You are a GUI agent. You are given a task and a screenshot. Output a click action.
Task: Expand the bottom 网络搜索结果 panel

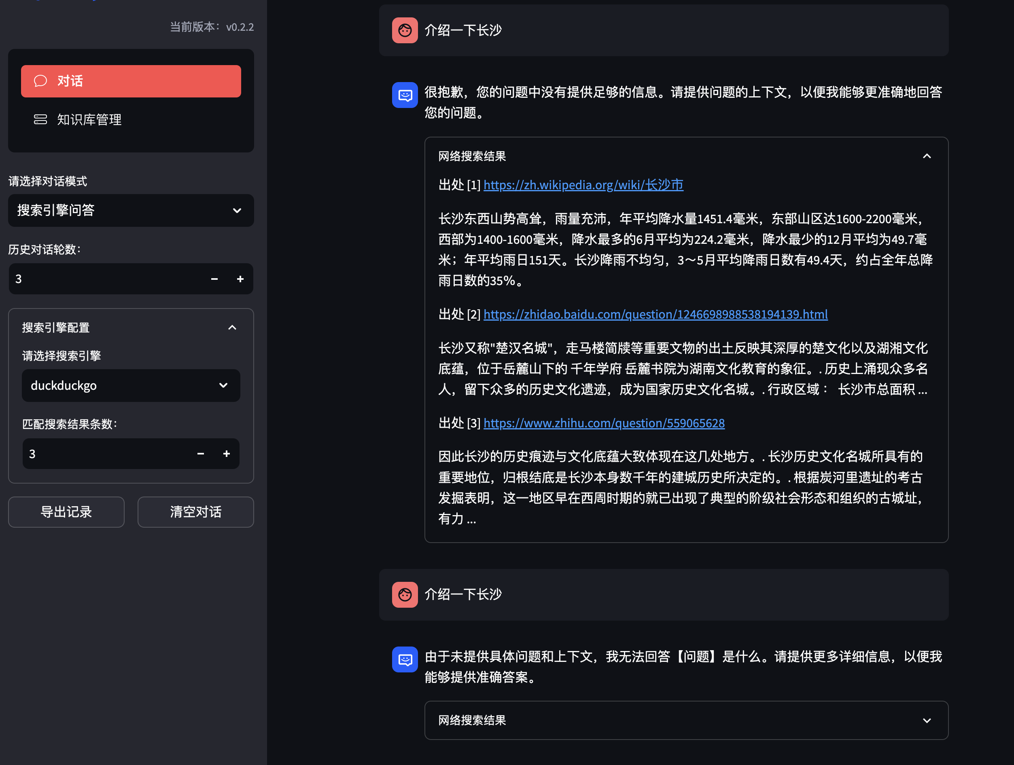coord(927,720)
